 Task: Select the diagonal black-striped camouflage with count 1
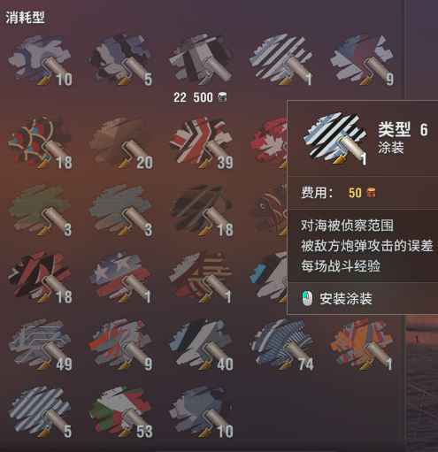tap(281, 60)
